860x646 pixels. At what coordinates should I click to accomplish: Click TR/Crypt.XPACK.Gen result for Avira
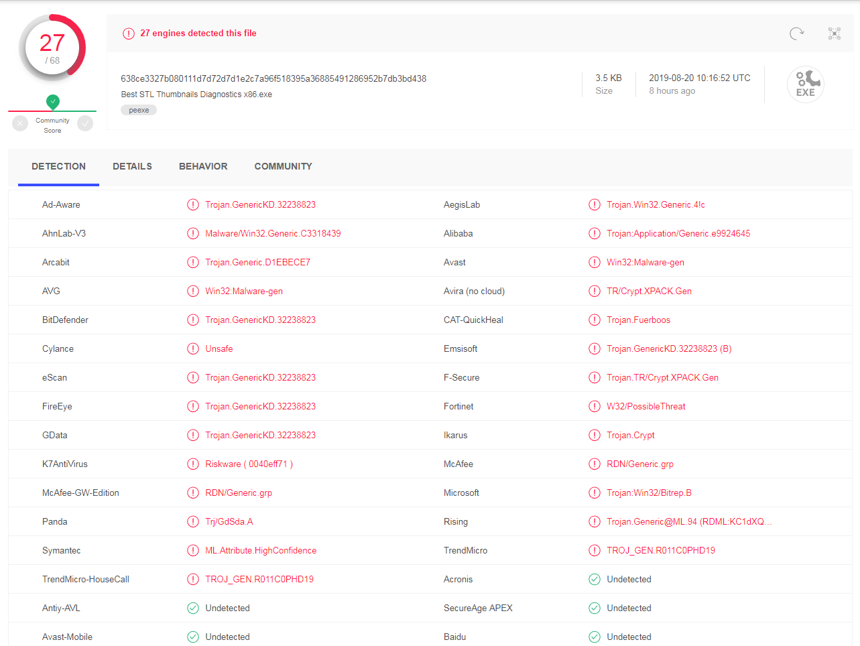click(650, 292)
